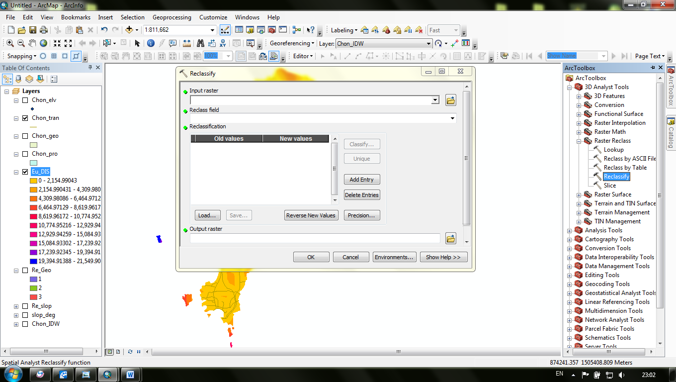Open the Input raster dropdown

pyautogui.click(x=435, y=99)
